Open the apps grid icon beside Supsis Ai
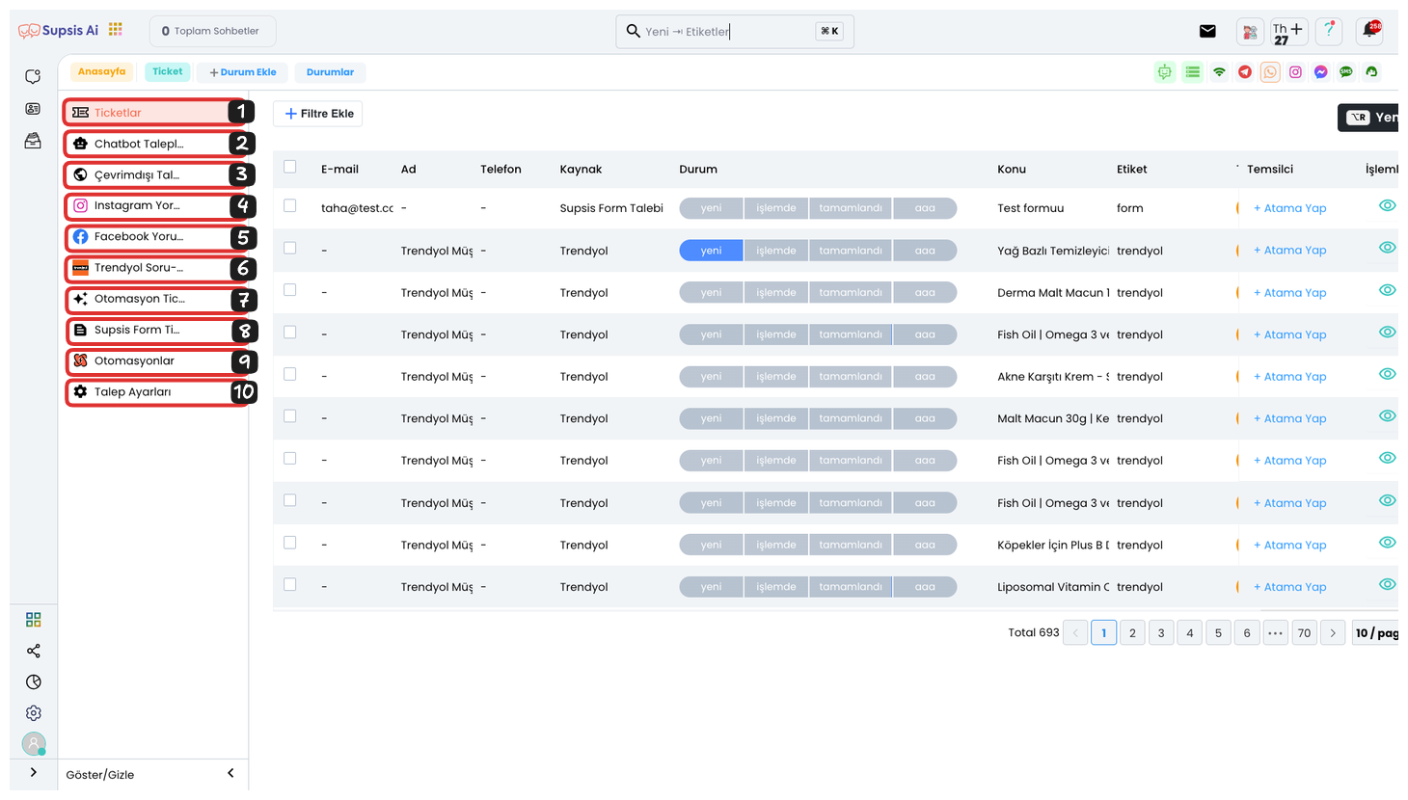 point(116,30)
